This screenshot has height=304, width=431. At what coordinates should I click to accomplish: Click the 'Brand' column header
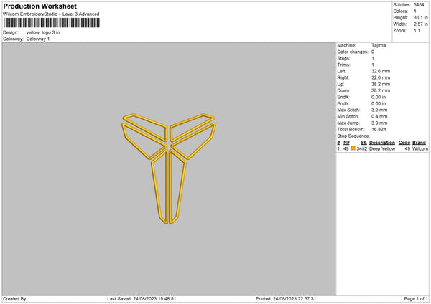pos(420,143)
